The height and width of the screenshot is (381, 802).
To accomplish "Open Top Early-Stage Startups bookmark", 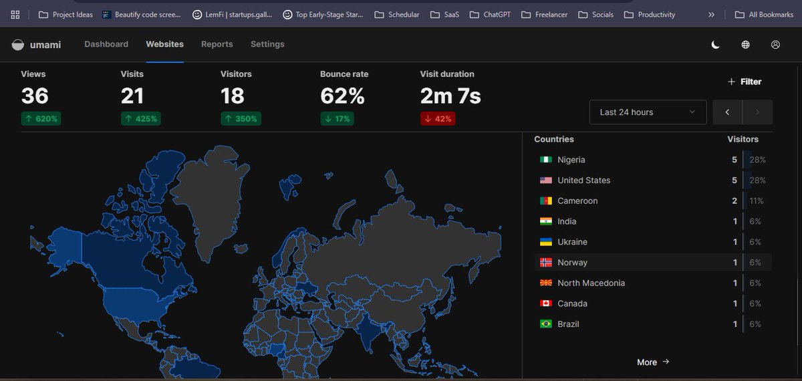I will click(323, 14).
